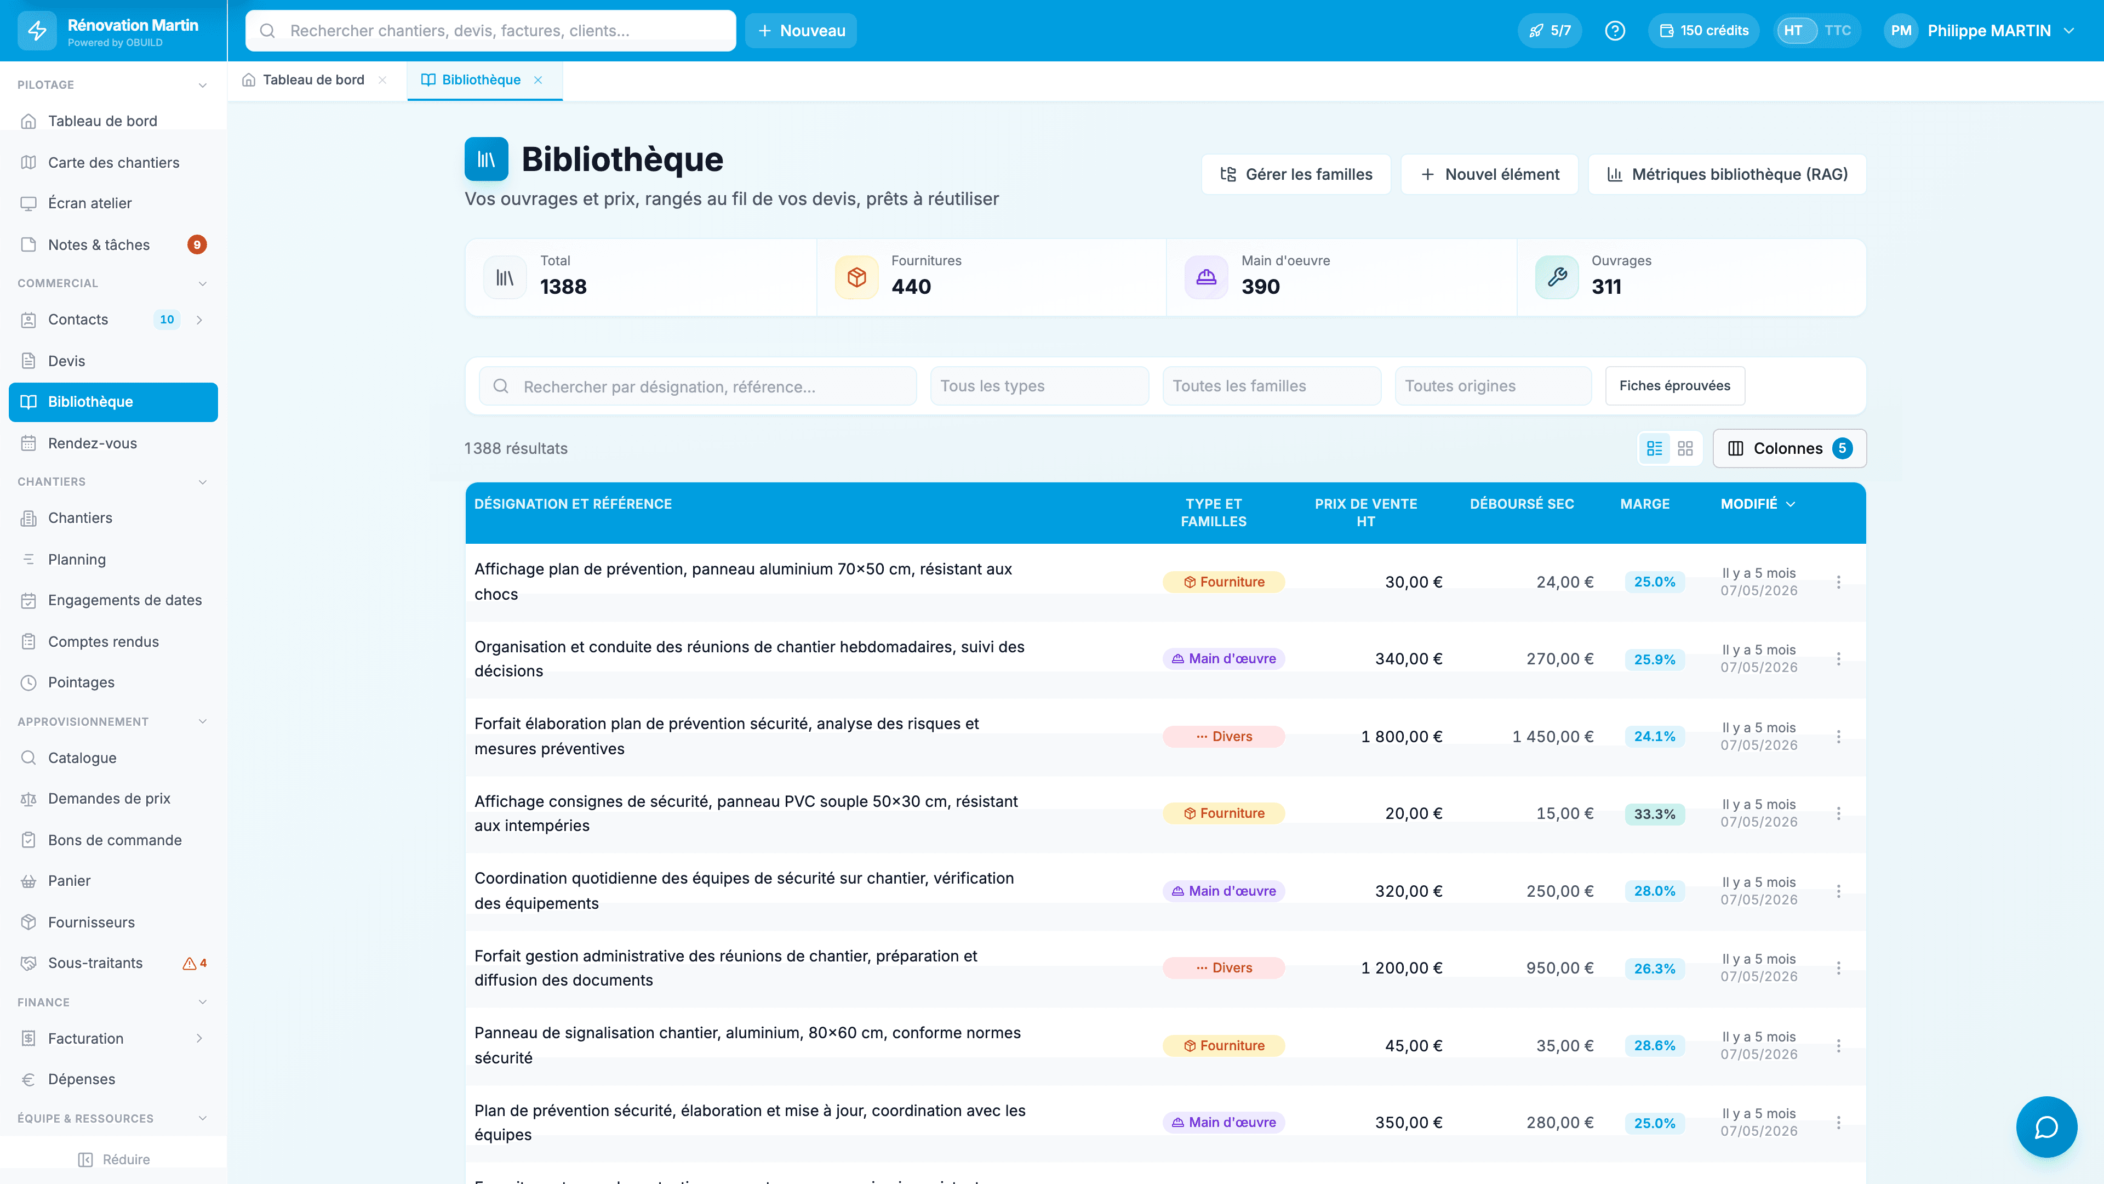Open Pointages in the sidebar

click(113, 682)
